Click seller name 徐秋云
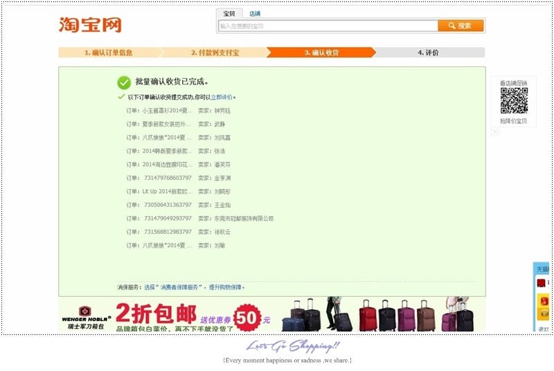The width and height of the screenshot is (554, 371). coord(222,232)
